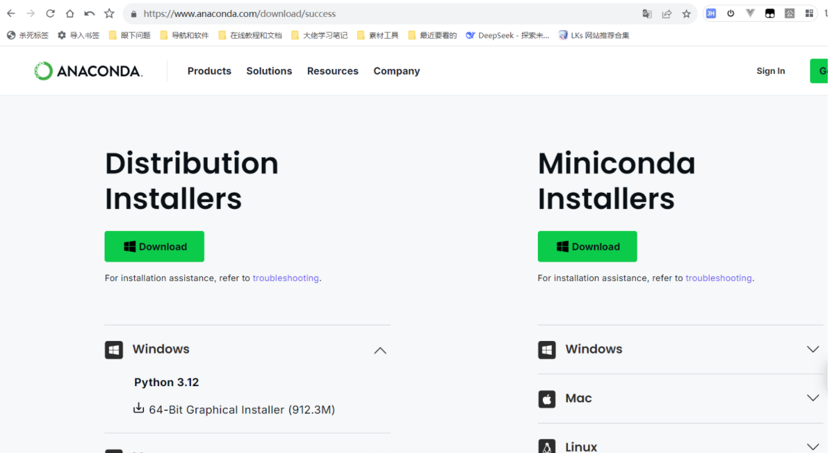This screenshot has height=453, width=829.
Task: Open the 大佬学习笔记 bookmark folder
Action: [319, 36]
